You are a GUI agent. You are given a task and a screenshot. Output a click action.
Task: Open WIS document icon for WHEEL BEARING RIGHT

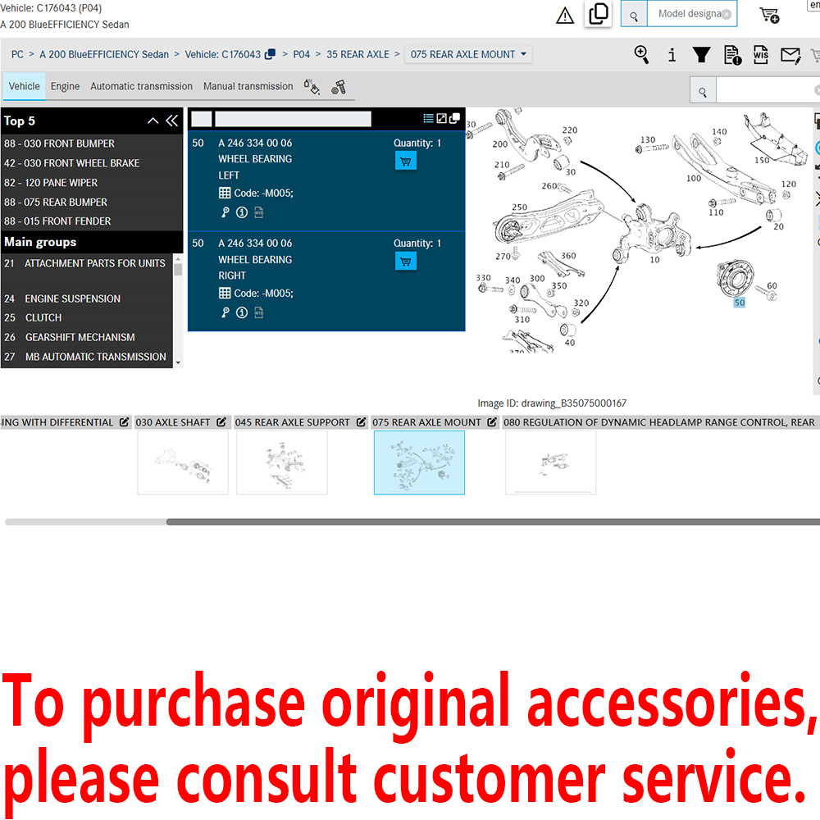point(258,312)
